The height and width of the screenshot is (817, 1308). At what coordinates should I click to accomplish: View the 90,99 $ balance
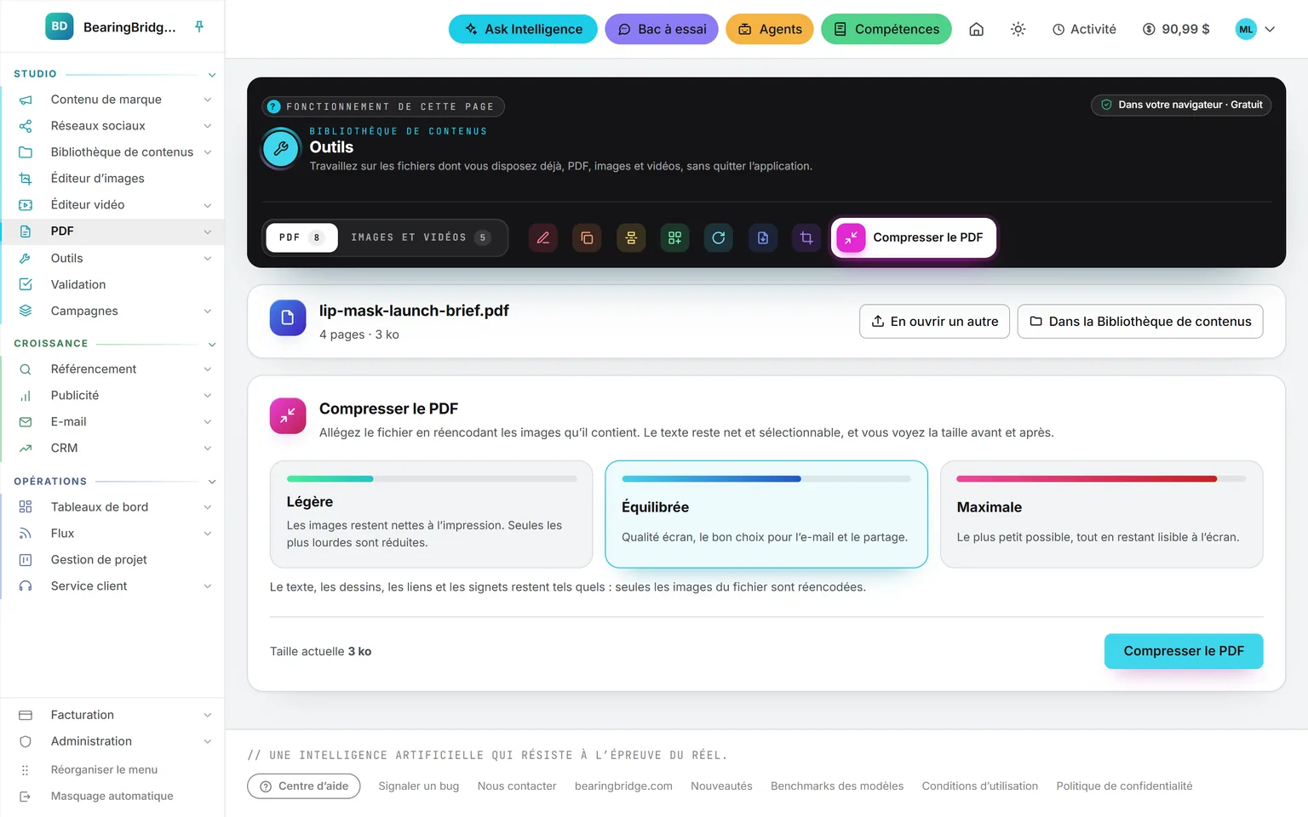pos(1176,29)
